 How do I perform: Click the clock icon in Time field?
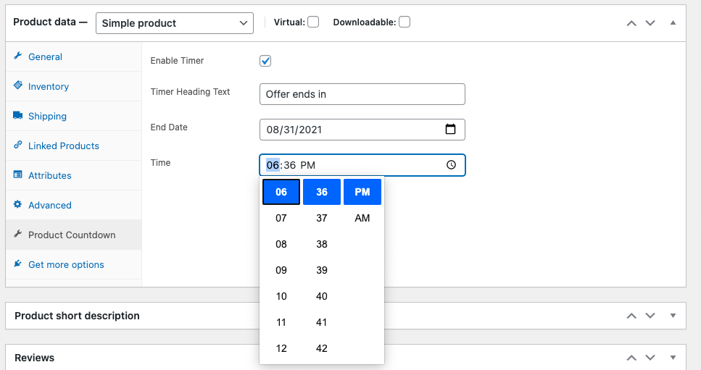pos(451,164)
